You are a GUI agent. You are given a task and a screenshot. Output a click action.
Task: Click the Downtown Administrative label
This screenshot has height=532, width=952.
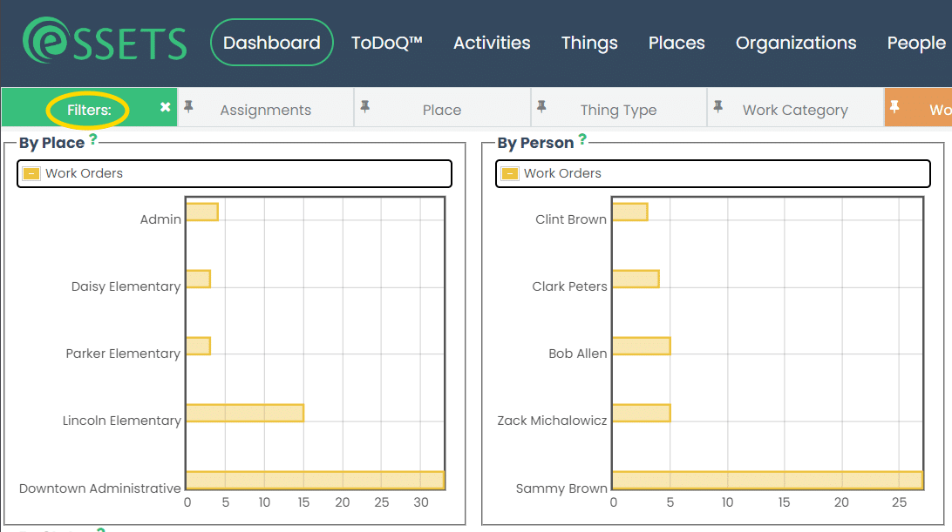(x=100, y=488)
